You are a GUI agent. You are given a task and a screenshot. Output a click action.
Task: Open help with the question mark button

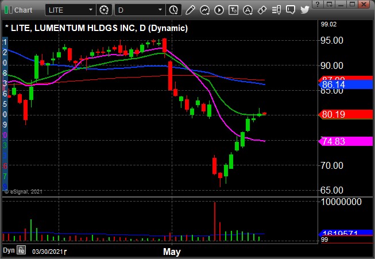[x=318, y=4]
